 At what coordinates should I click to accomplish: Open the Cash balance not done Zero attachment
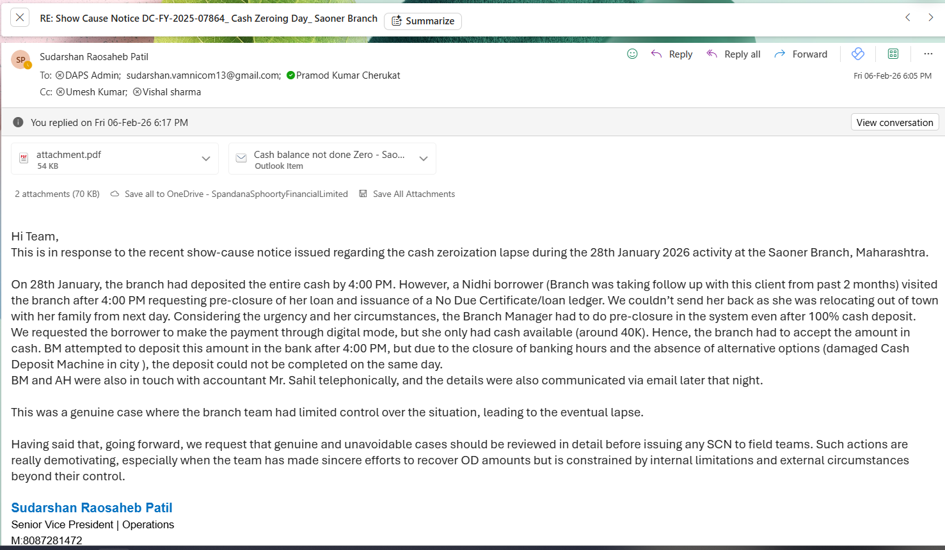(x=323, y=159)
